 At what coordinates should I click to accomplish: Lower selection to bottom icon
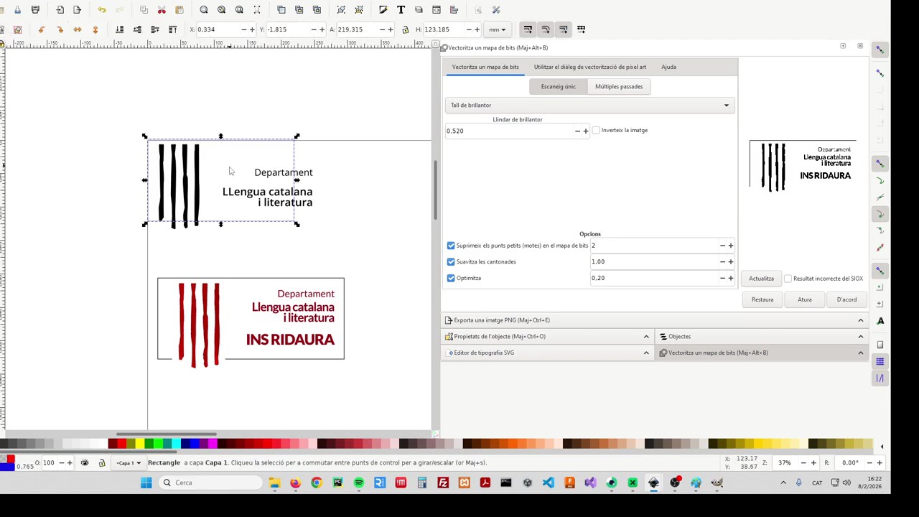coord(119,29)
